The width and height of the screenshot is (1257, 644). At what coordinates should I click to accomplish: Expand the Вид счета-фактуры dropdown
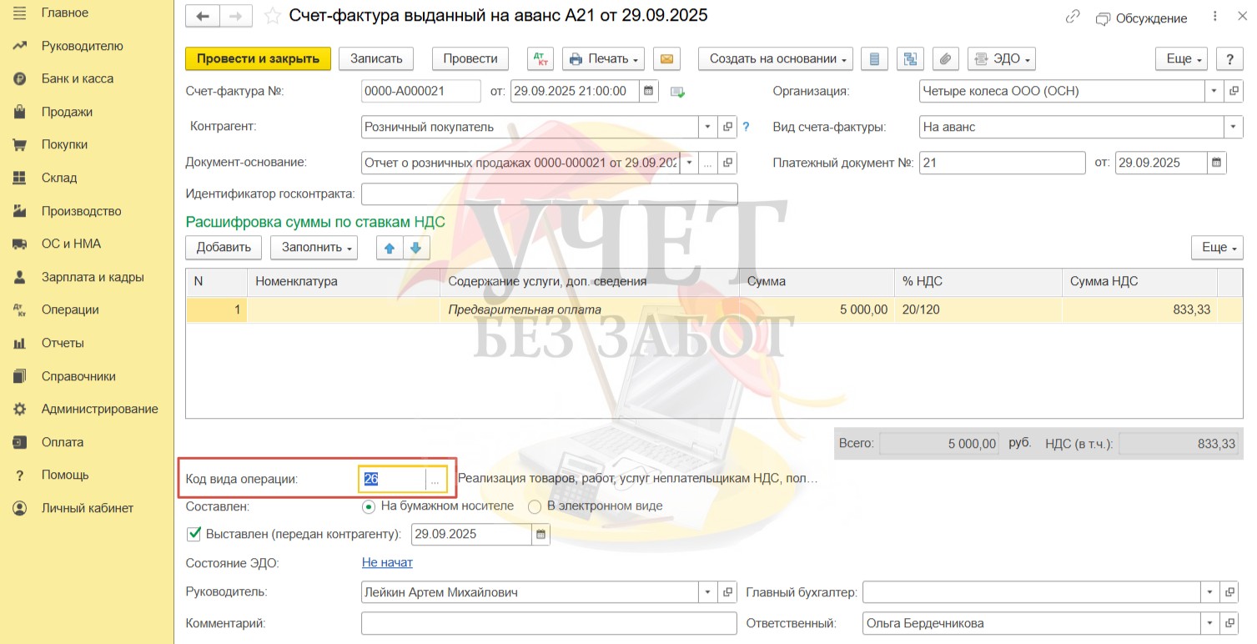point(1233,127)
